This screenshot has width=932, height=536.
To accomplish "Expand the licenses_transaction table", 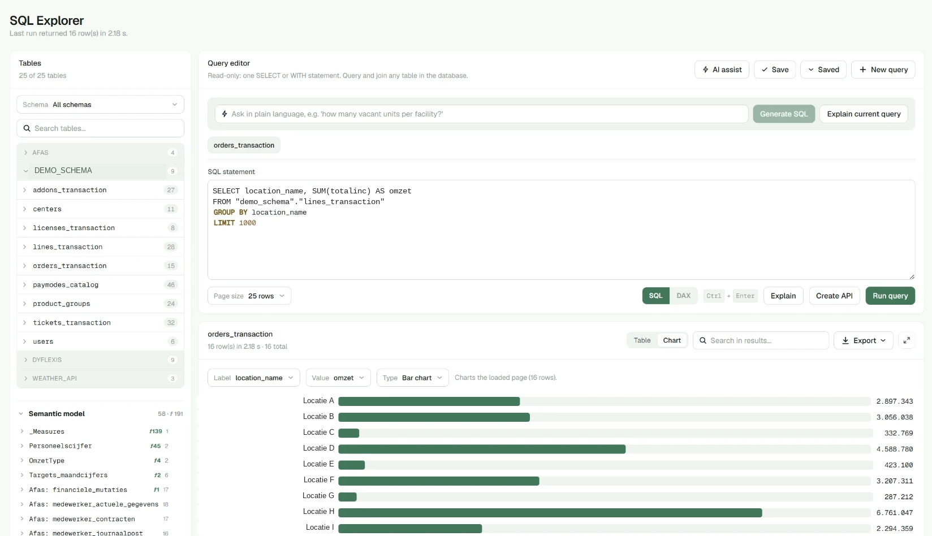I will (100, 228).
